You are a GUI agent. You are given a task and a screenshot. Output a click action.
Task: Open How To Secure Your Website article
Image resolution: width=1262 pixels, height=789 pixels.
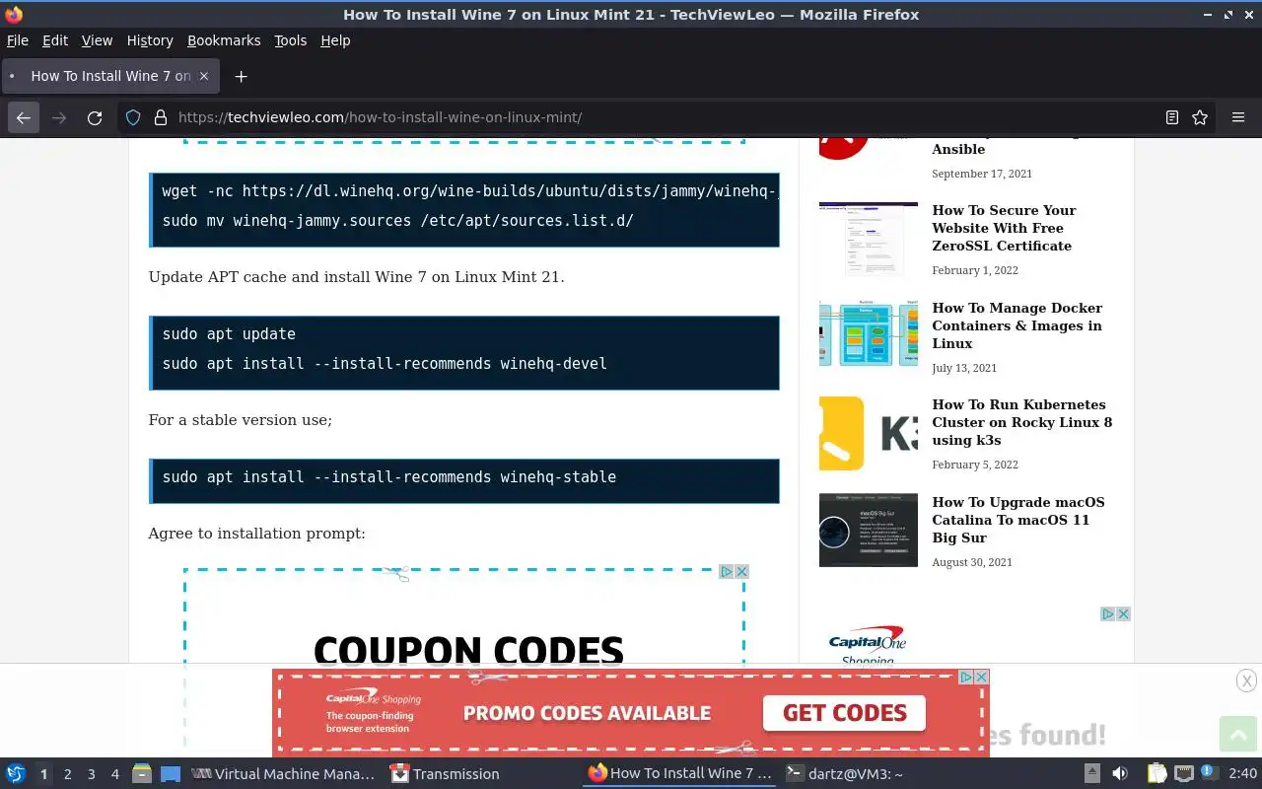point(1004,228)
